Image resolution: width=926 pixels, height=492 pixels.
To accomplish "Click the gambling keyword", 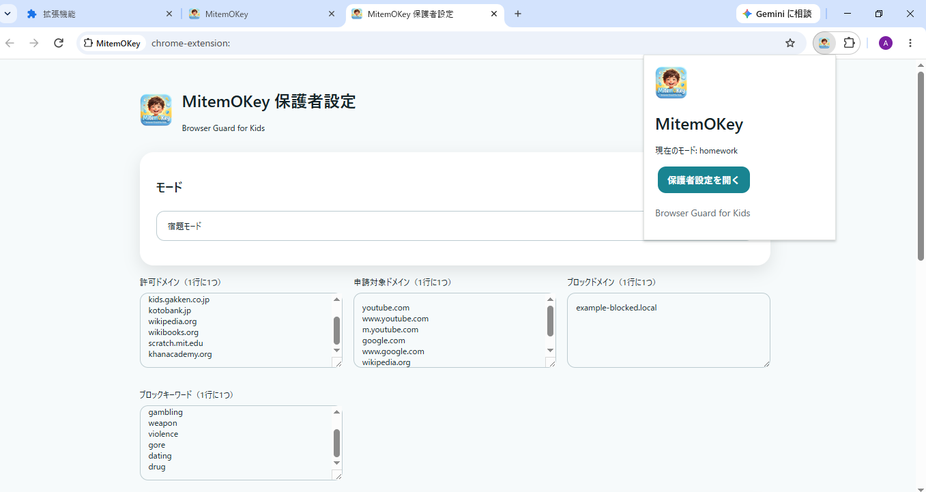I will point(166,412).
